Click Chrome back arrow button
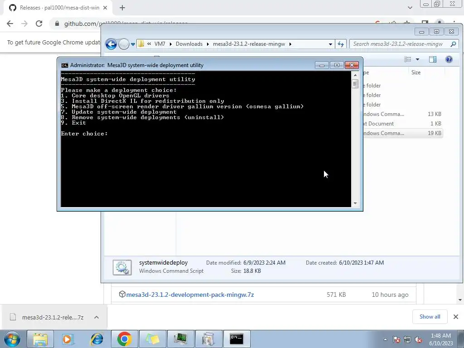 coord(10,24)
